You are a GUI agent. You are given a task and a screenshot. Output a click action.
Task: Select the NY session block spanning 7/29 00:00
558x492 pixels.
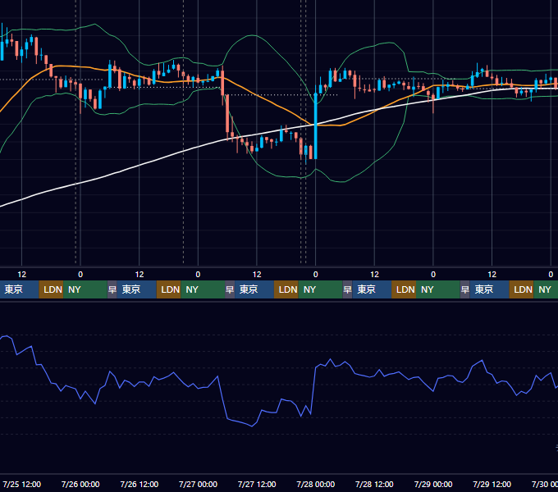(438, 289)
